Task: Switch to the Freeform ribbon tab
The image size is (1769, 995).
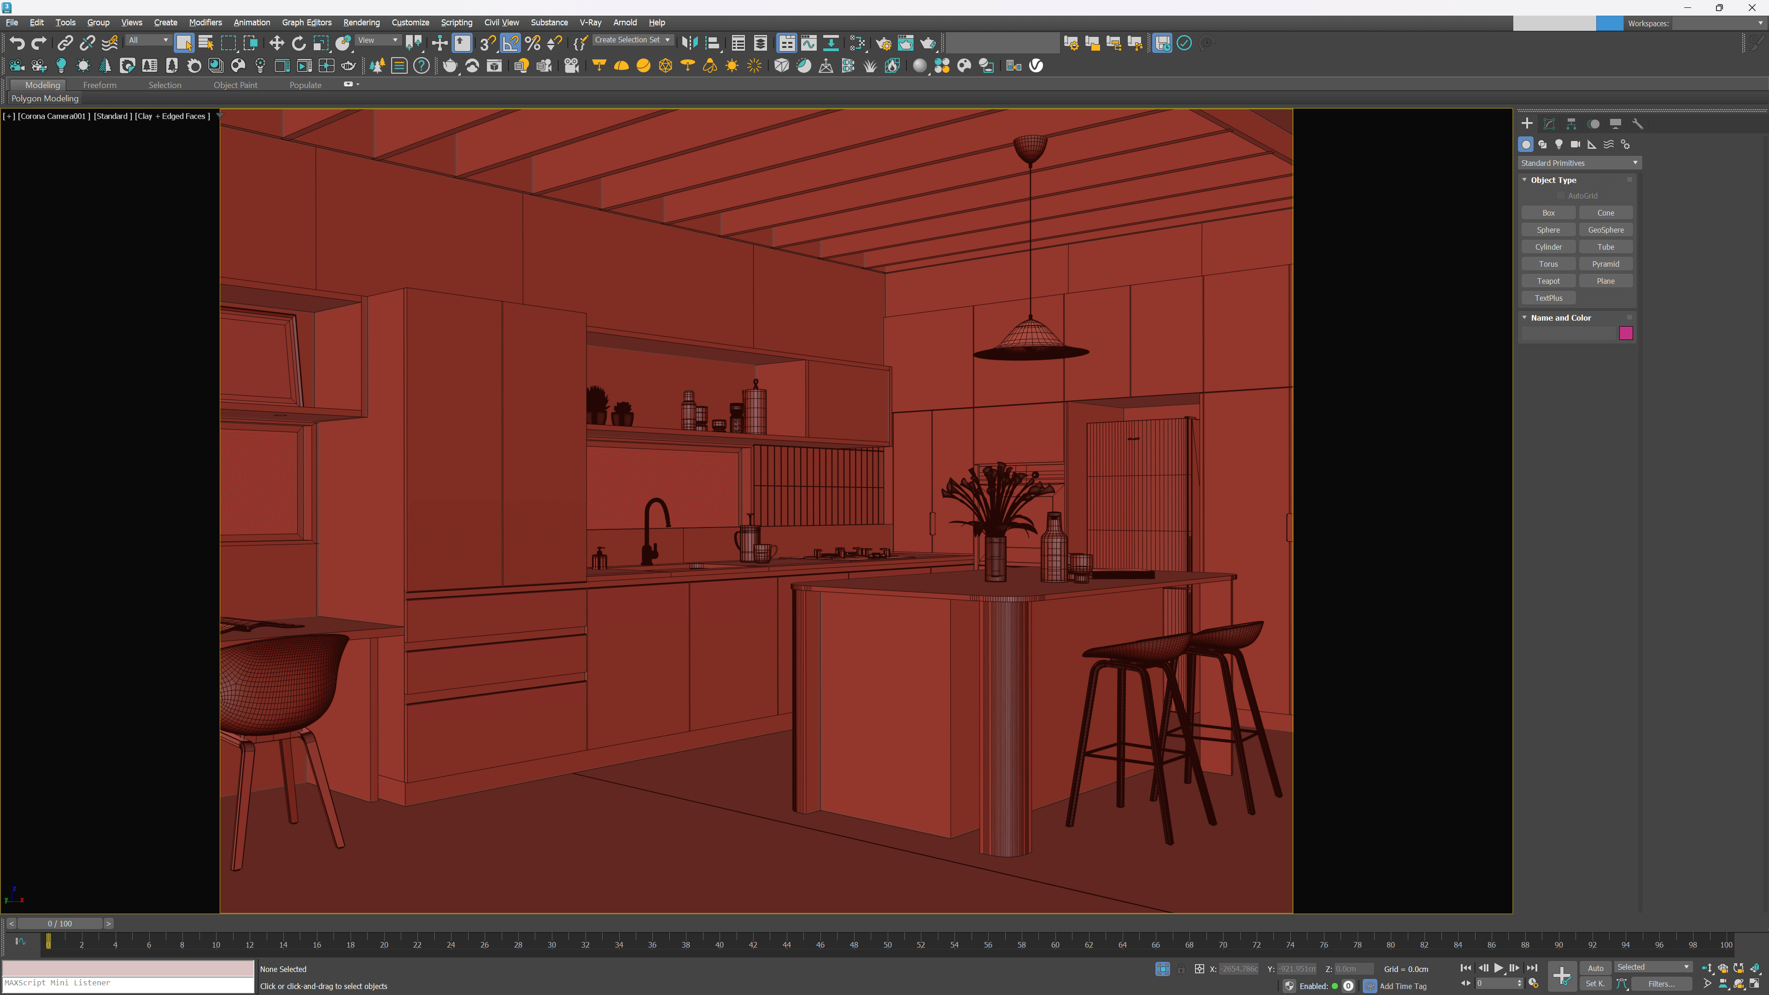Action: (x=100, y=85)
